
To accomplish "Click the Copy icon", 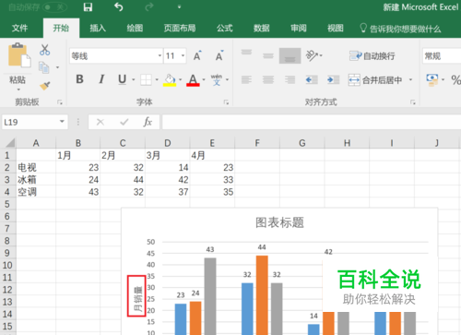I will (x=44, y=67).
